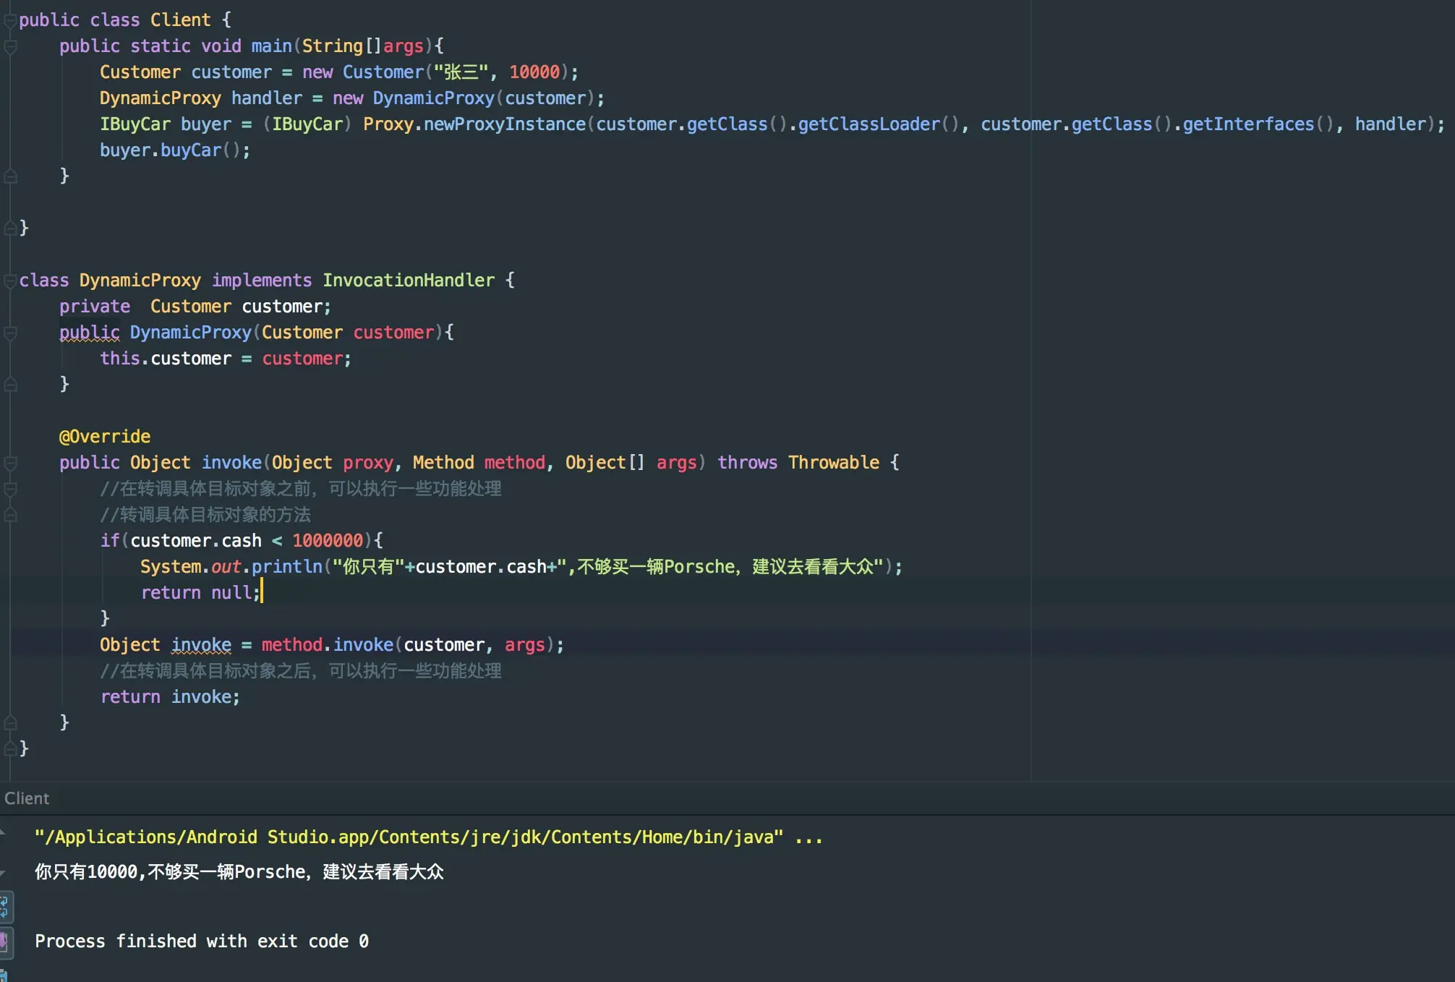Click the closing fold marker of invoke method
The height and width of the screenshot is (982, 1455).
[x=10, y=722]
